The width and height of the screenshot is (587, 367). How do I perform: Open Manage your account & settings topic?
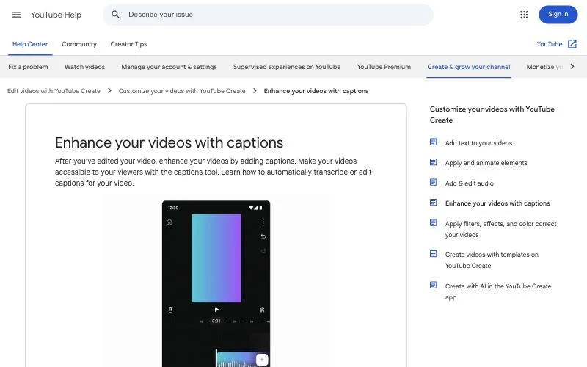click(169, 67)
